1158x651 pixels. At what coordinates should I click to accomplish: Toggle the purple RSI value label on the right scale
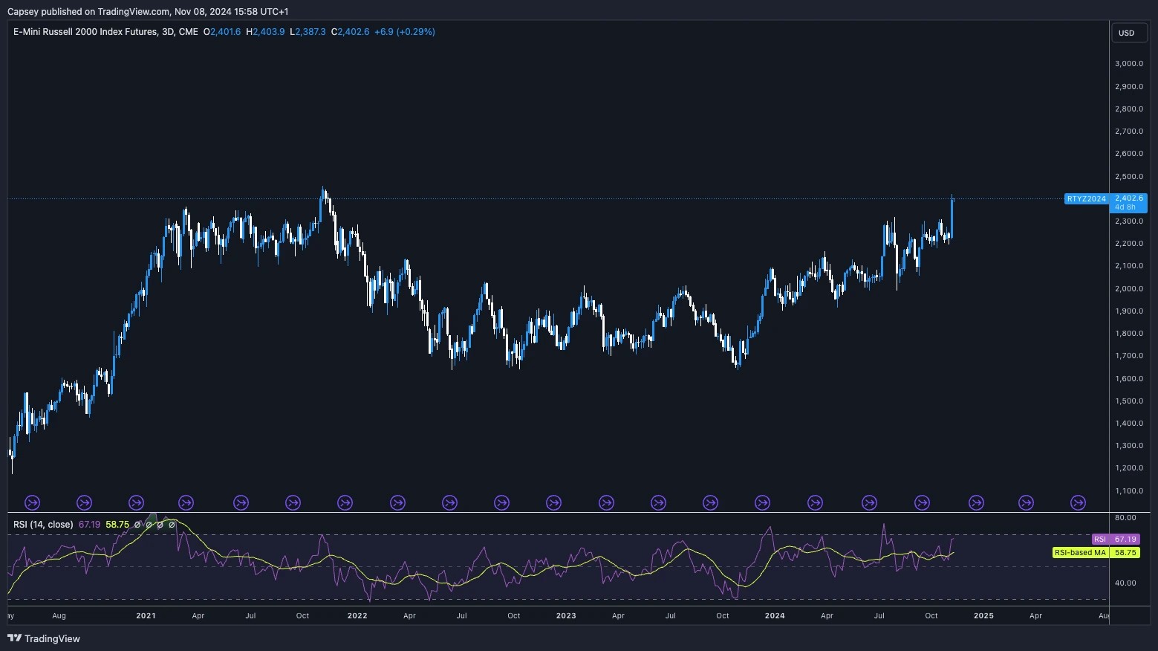1114,539
